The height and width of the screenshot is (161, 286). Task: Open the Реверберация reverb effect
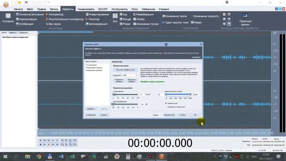click(x=143, y=14)
